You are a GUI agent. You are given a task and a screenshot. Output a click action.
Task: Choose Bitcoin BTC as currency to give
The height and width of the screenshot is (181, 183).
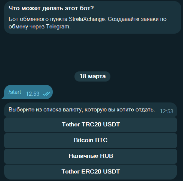(x=91, y=141)
